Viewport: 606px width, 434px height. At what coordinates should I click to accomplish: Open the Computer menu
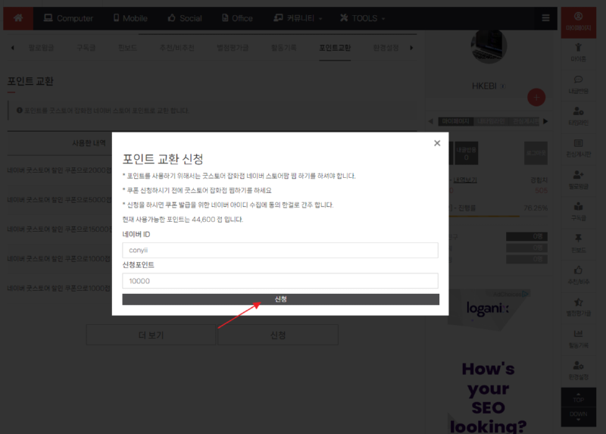coord(68,17)
